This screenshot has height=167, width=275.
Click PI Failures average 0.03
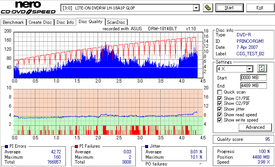click(127, 152)
